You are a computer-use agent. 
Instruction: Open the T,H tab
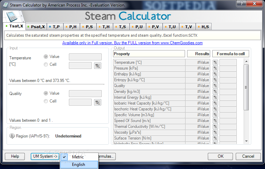coord(104,27)
